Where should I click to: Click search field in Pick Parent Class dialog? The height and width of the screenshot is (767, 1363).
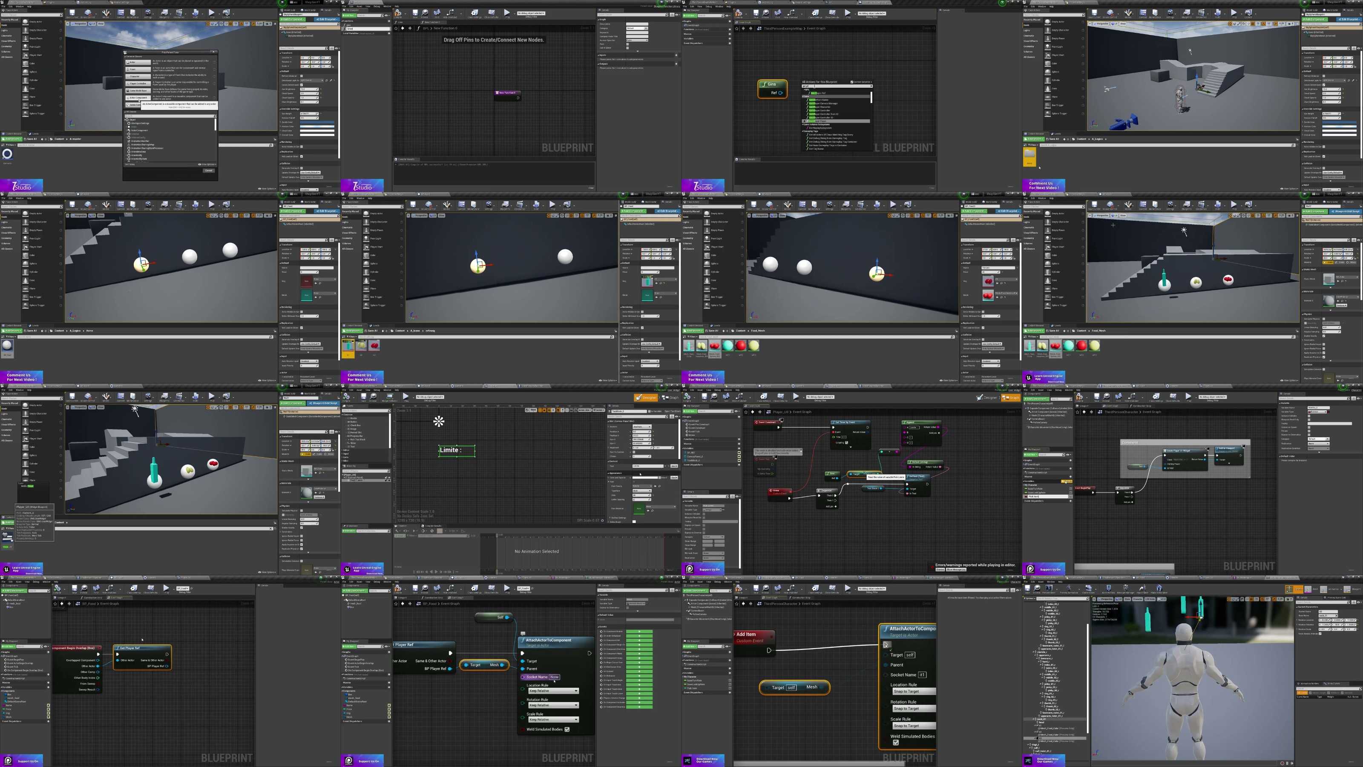(x=170, y=115)
